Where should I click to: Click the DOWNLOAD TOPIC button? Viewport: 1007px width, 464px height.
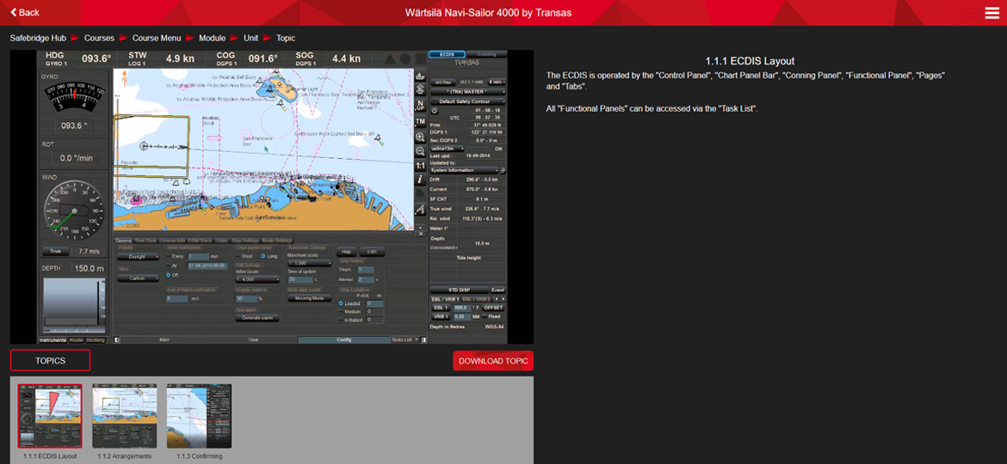pyautogui.click(x=493, y=361)
